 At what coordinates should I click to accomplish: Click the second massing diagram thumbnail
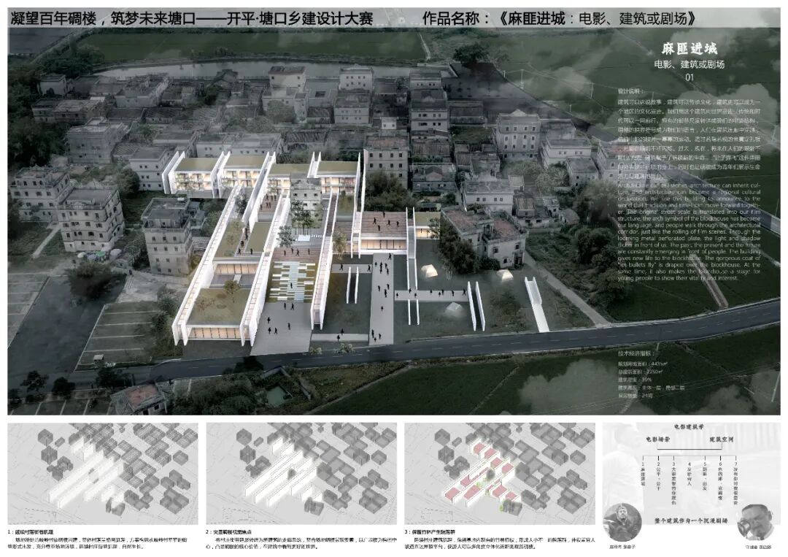coord(301,474)
